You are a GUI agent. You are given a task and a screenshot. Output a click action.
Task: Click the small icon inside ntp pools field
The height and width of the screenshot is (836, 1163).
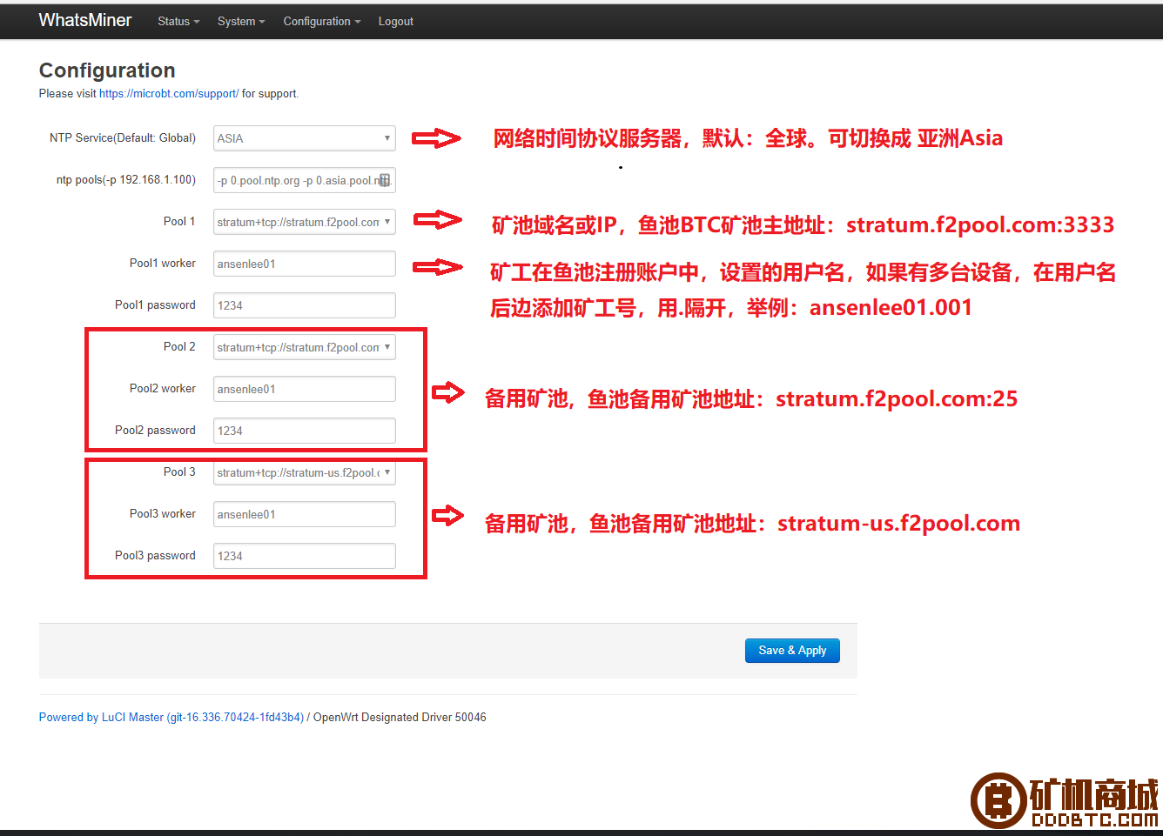(385, 180)
